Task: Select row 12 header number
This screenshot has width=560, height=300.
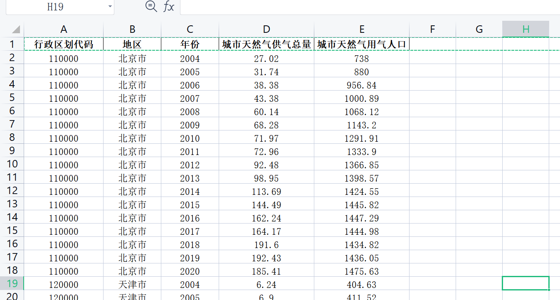Action: click(x=12, y=190)
